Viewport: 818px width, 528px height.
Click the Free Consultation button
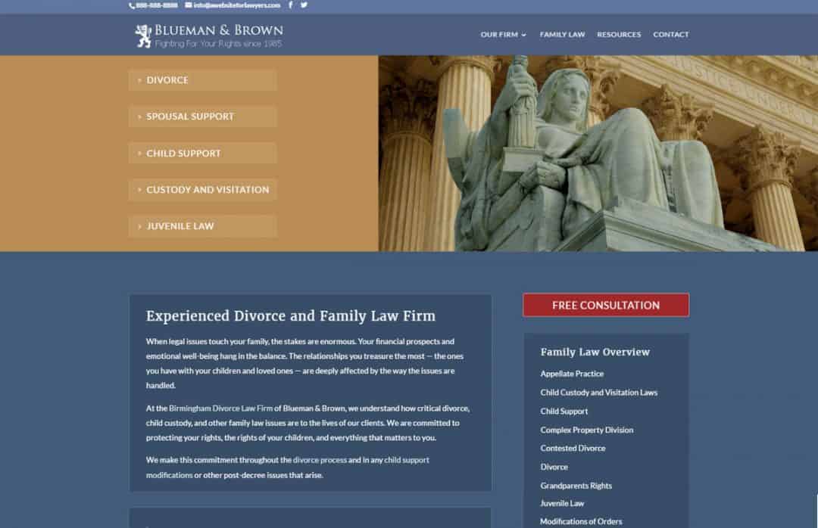tap(606, 305)
